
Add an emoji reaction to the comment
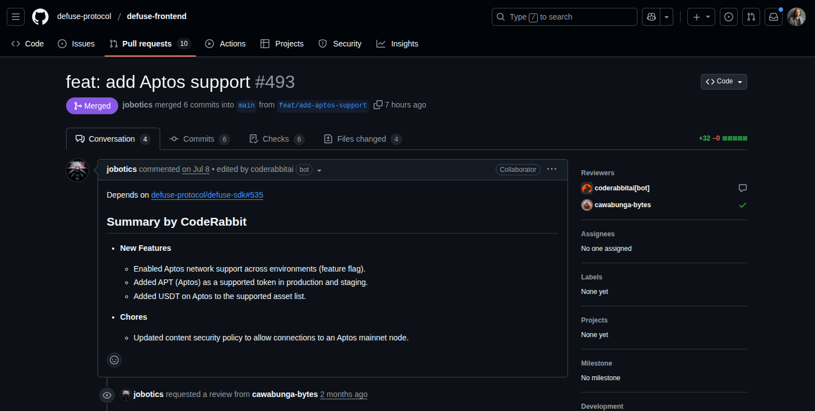(114, 360)
